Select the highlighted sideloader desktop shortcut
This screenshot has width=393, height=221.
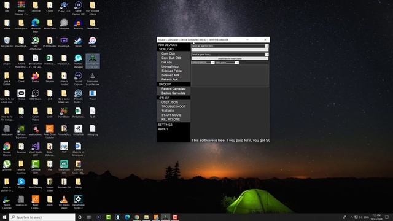pyautogui.click(x=93, y=61)
